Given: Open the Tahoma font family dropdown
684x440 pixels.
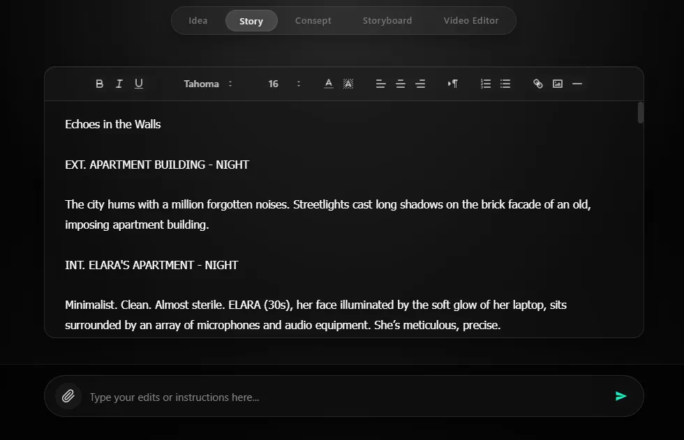Looking at the screenshot, I should pyautogui.click(x=208, y=84).
